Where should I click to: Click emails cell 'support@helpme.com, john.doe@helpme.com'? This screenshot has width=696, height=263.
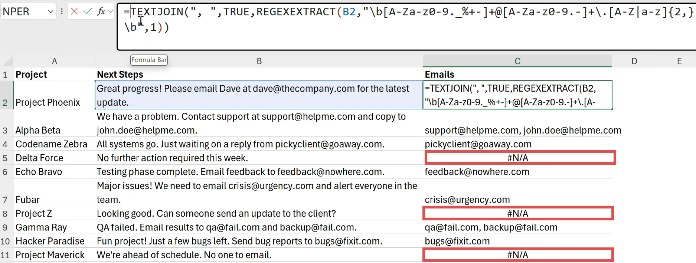[517, 123]
